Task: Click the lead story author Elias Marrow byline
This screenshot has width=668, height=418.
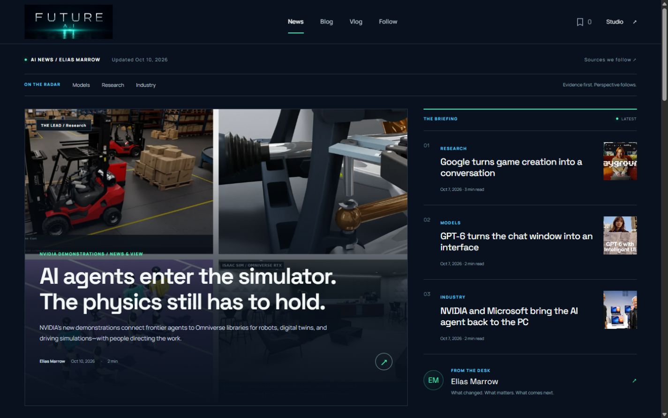Action: (52, 361)
